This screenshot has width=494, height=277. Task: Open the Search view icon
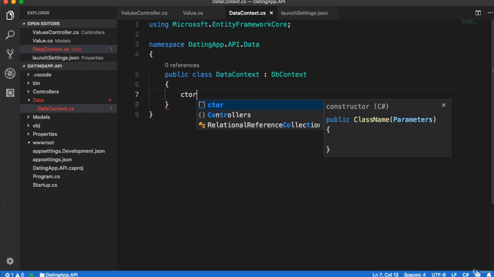click(x=10, y=35)
